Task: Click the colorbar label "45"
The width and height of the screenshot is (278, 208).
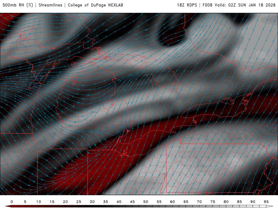Action: point(132,202)
